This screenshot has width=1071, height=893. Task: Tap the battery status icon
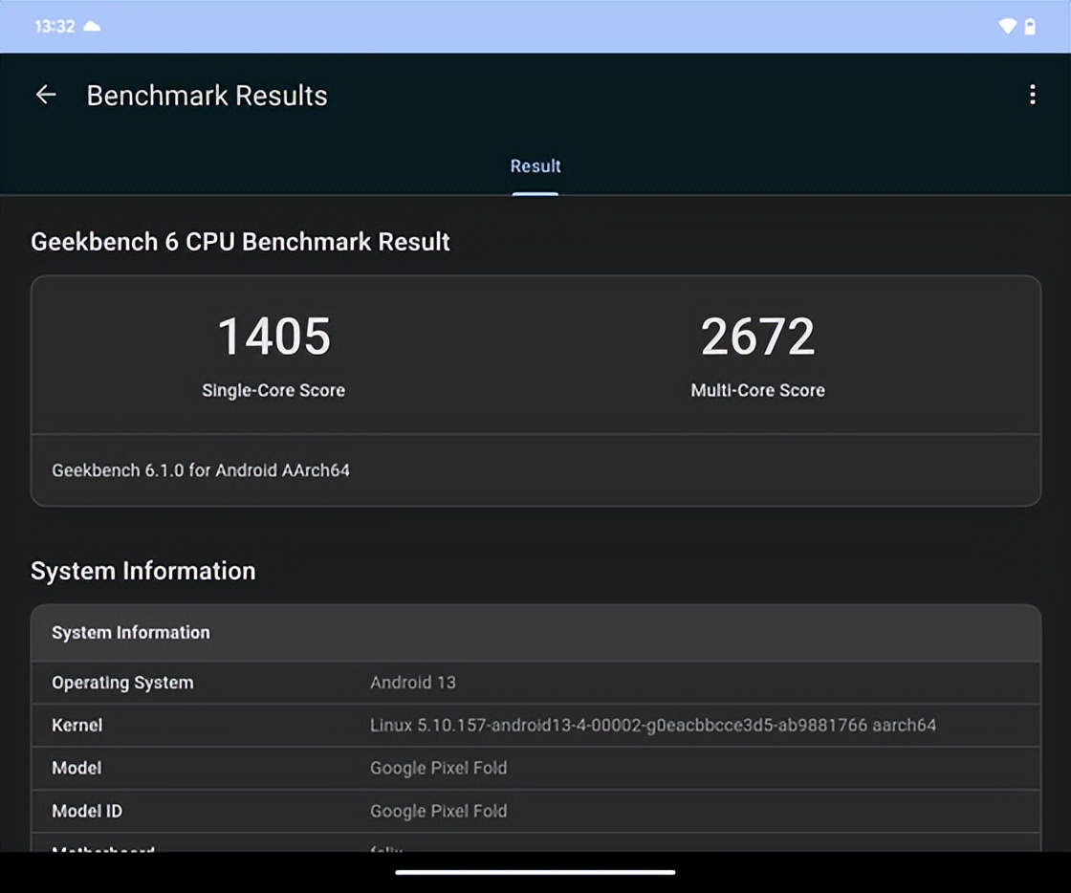pos(1030,27)
